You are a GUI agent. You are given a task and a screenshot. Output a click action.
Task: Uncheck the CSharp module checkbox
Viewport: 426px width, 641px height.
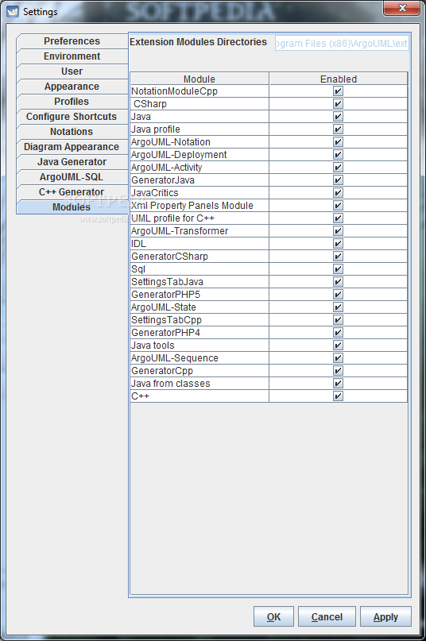pyautogui.click(x=338, y=104)
